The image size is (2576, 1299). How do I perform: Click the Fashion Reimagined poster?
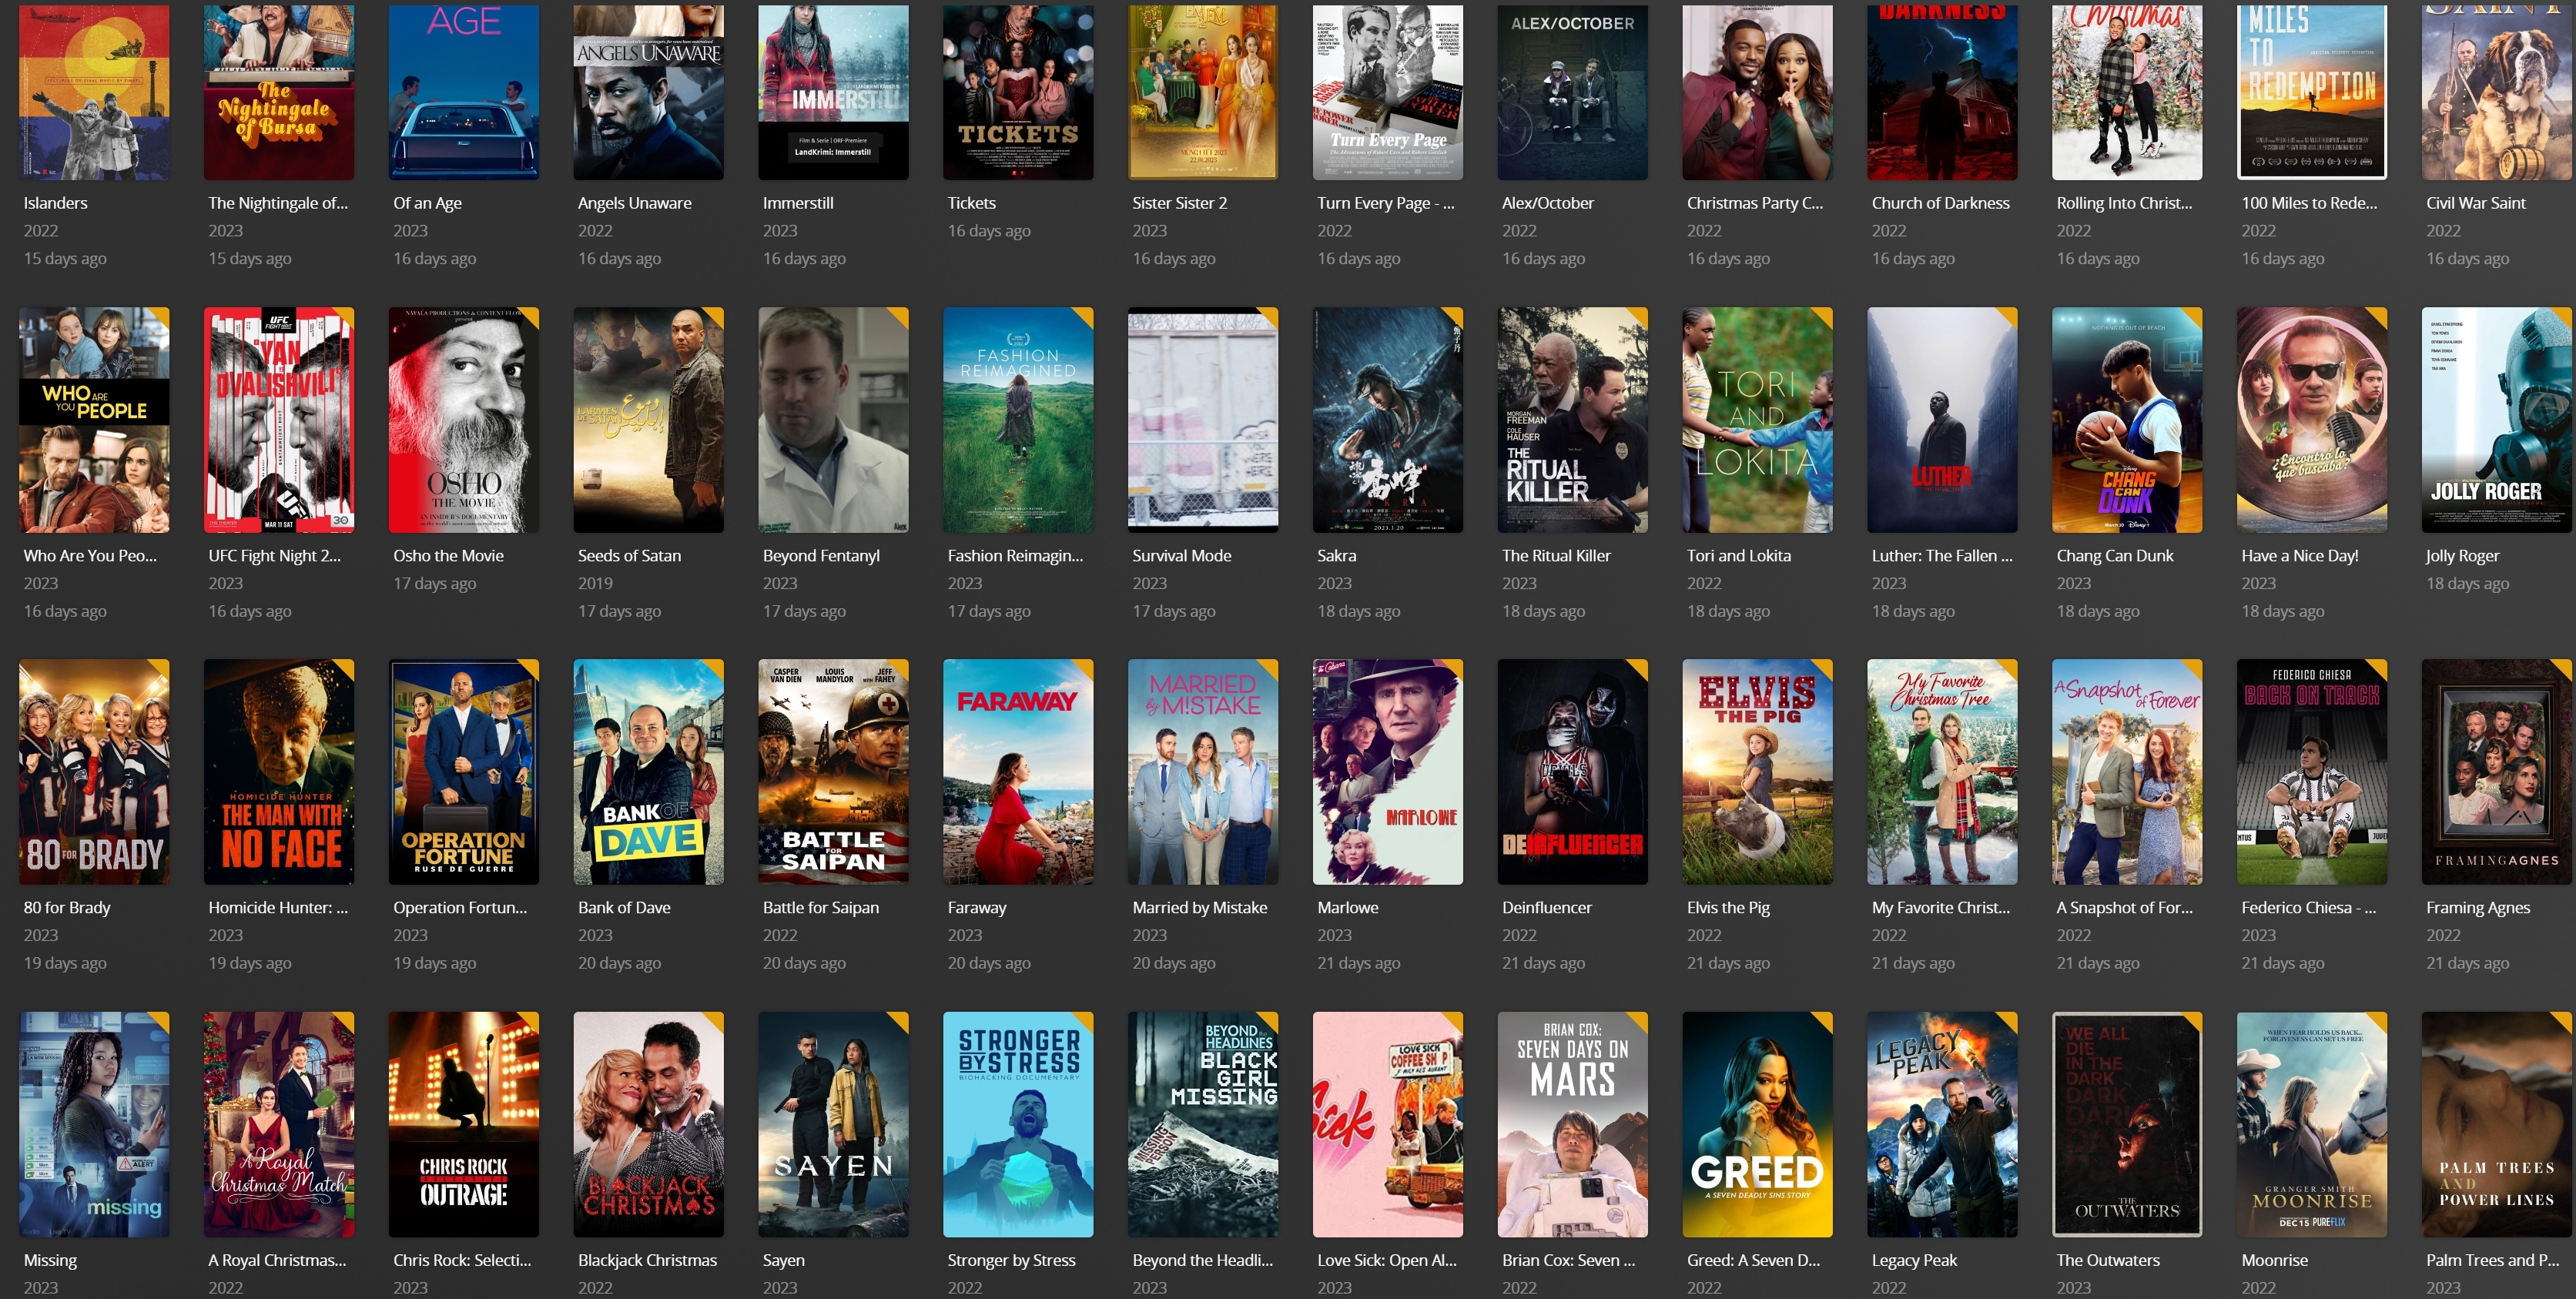(1018, 420)
